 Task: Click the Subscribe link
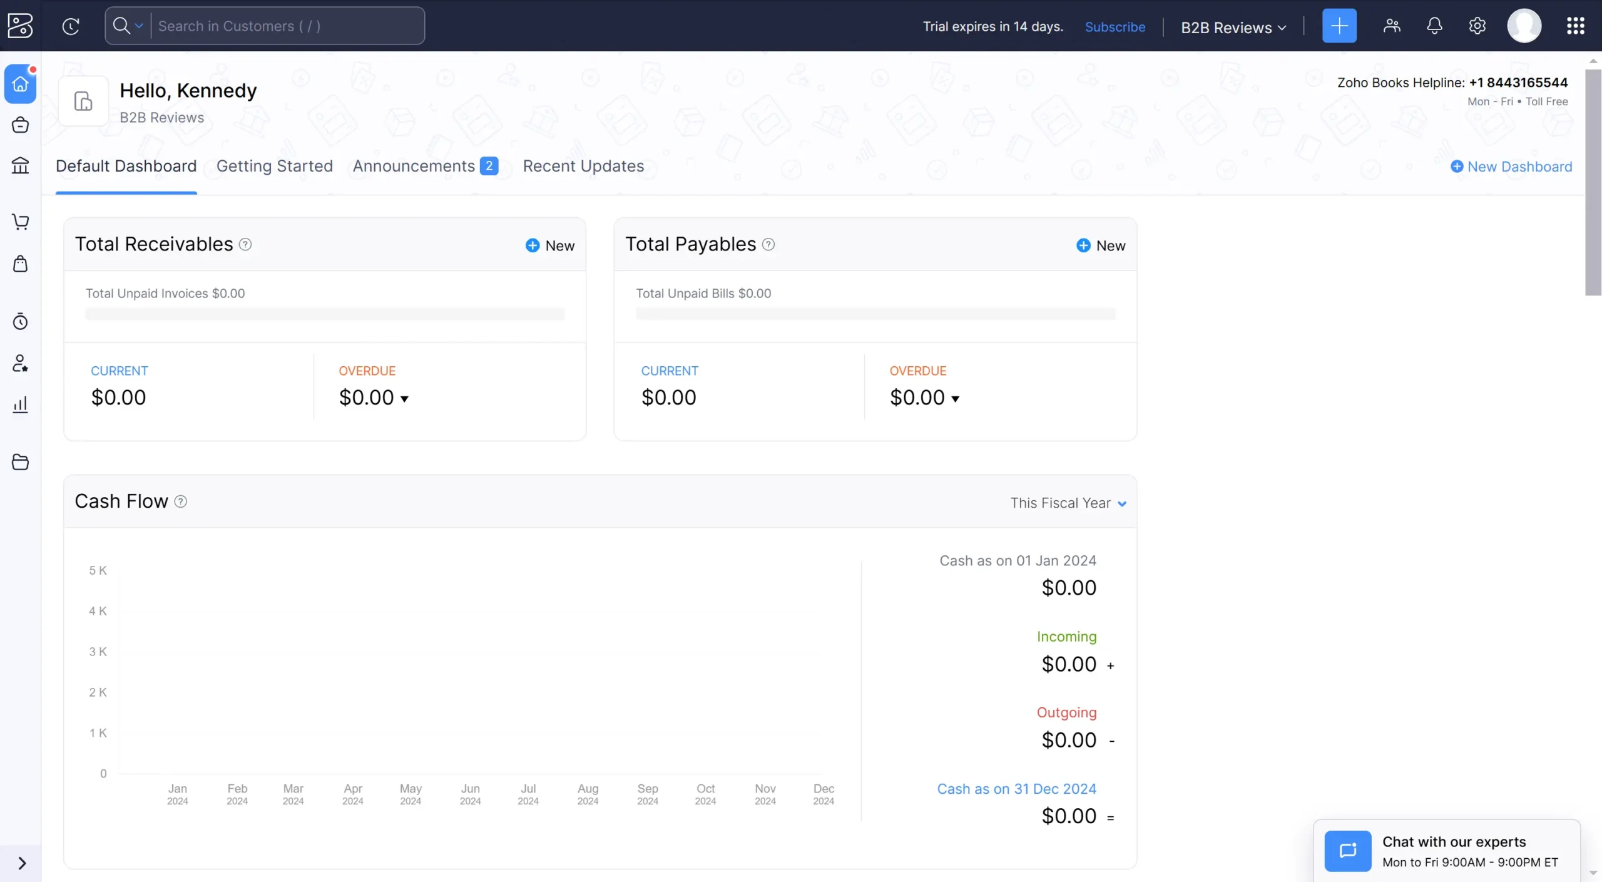tap(1115, 27)
